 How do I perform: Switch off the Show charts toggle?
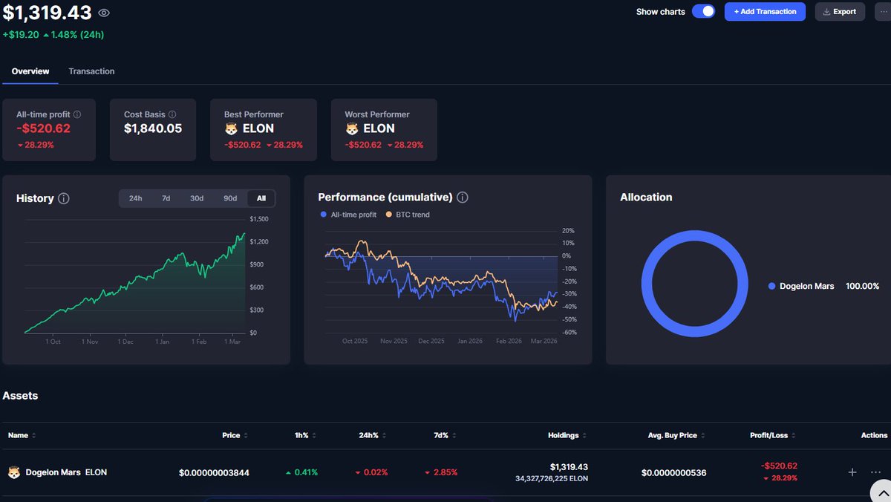pyautogui.click(x=703, y=11)
